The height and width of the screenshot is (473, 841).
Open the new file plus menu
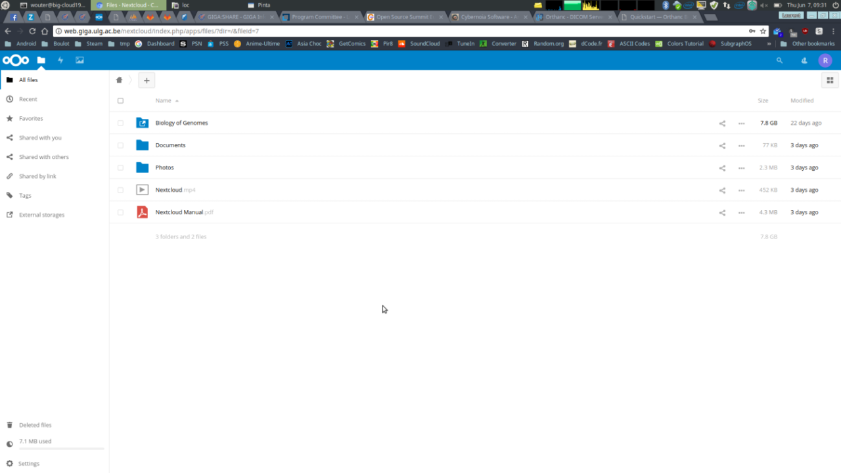pyautogui.click(x=147, y=80)
